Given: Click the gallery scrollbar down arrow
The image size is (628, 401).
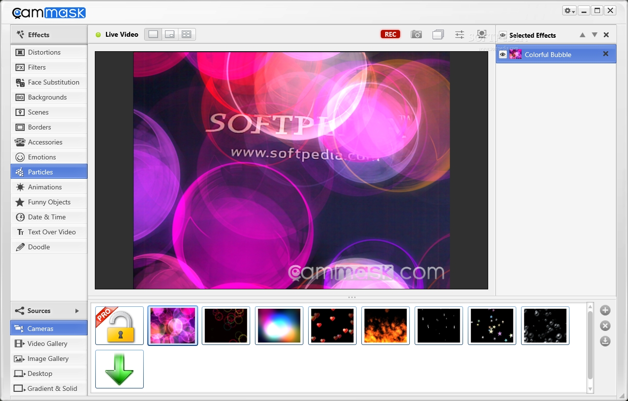Looking at the screenshot, I should pyautogui.click(x=590, y=389).
